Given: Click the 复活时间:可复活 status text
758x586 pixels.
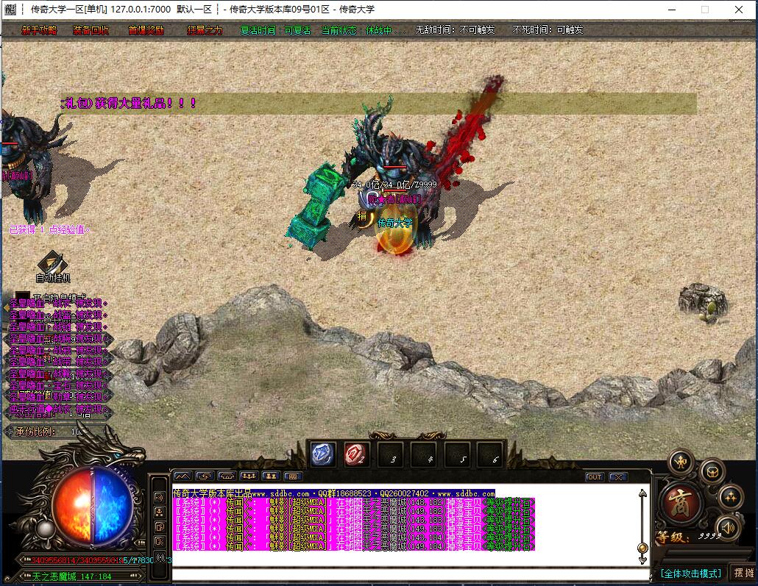Looking at the screenshot, I should click(275, 30).
